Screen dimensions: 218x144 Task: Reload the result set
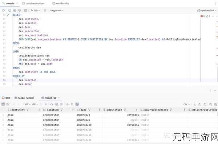click(52, 104)
